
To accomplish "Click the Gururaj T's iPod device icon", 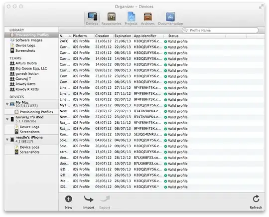I will [12, 119].
